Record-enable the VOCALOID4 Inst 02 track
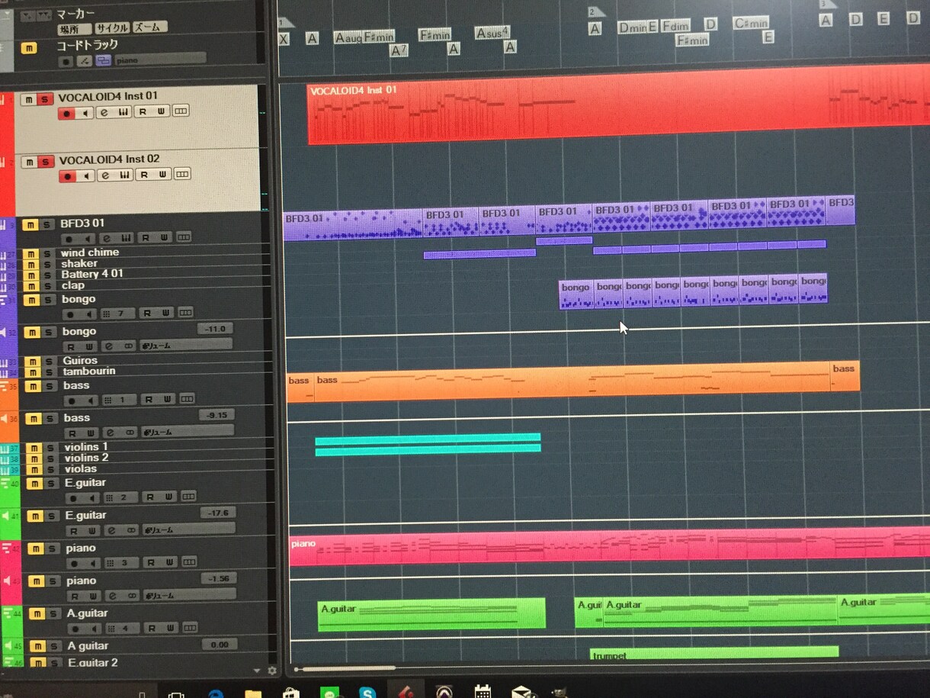 [68, 176]
